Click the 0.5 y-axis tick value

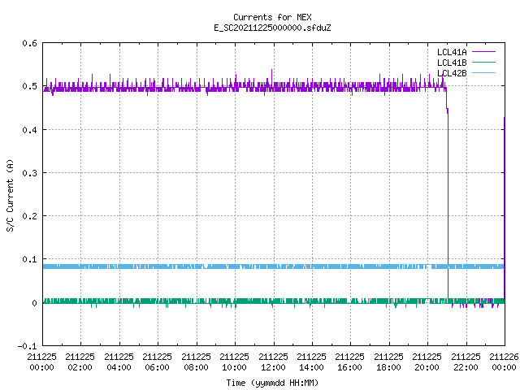coord(29,86)
